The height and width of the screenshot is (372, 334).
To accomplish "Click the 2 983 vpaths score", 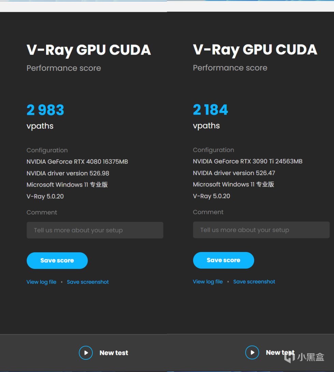I will click(45, 110).
